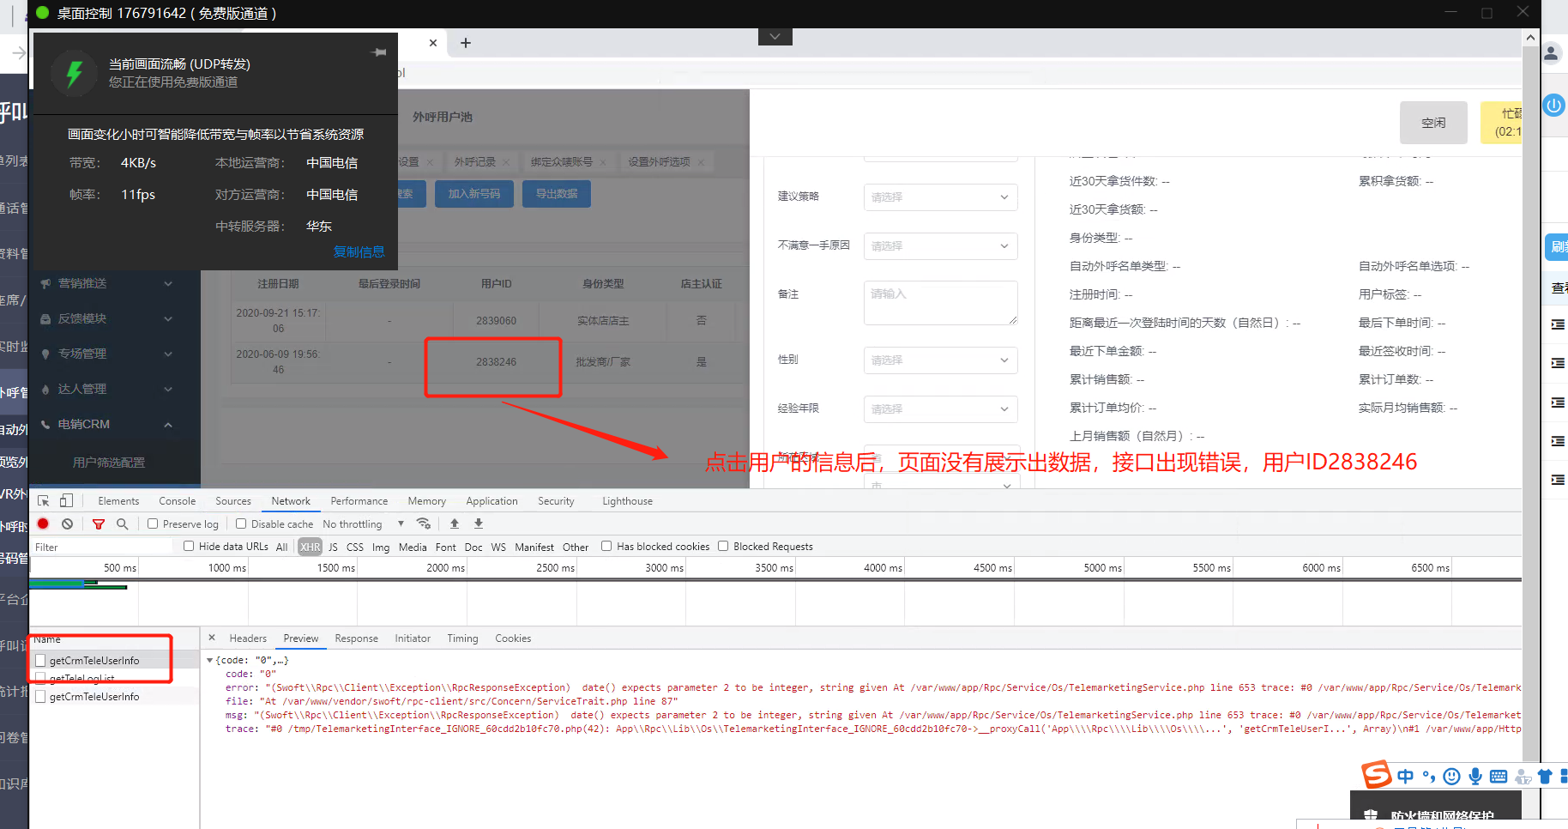Click the 1000 ms timeline marker
Viewport: 1568px width, 829px height.
coord(226,567)
